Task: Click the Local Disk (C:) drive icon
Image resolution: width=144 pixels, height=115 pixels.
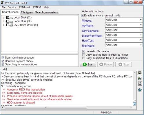Action: click(11, 18)
